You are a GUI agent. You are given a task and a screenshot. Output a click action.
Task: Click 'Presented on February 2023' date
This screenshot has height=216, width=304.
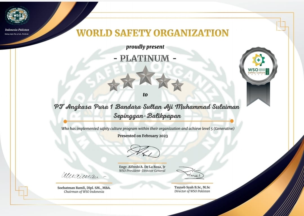(142, 136)
